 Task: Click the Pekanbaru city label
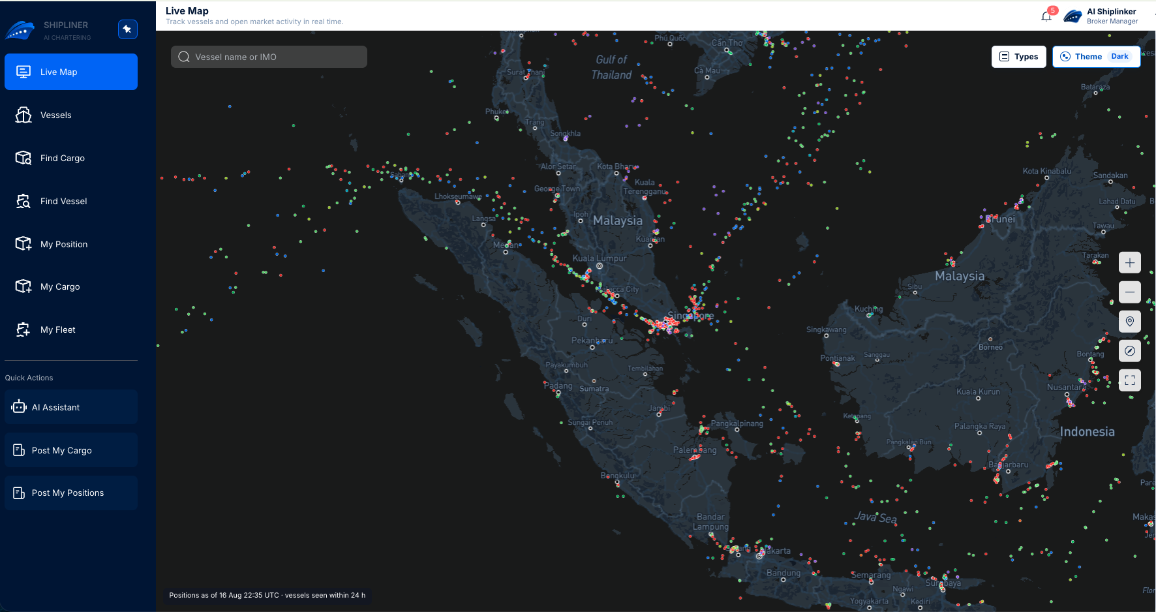pyautogui.click(x=592, y=340)
